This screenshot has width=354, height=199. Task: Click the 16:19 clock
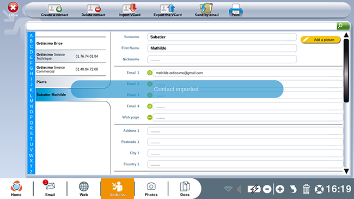click(x=338, y=189)
